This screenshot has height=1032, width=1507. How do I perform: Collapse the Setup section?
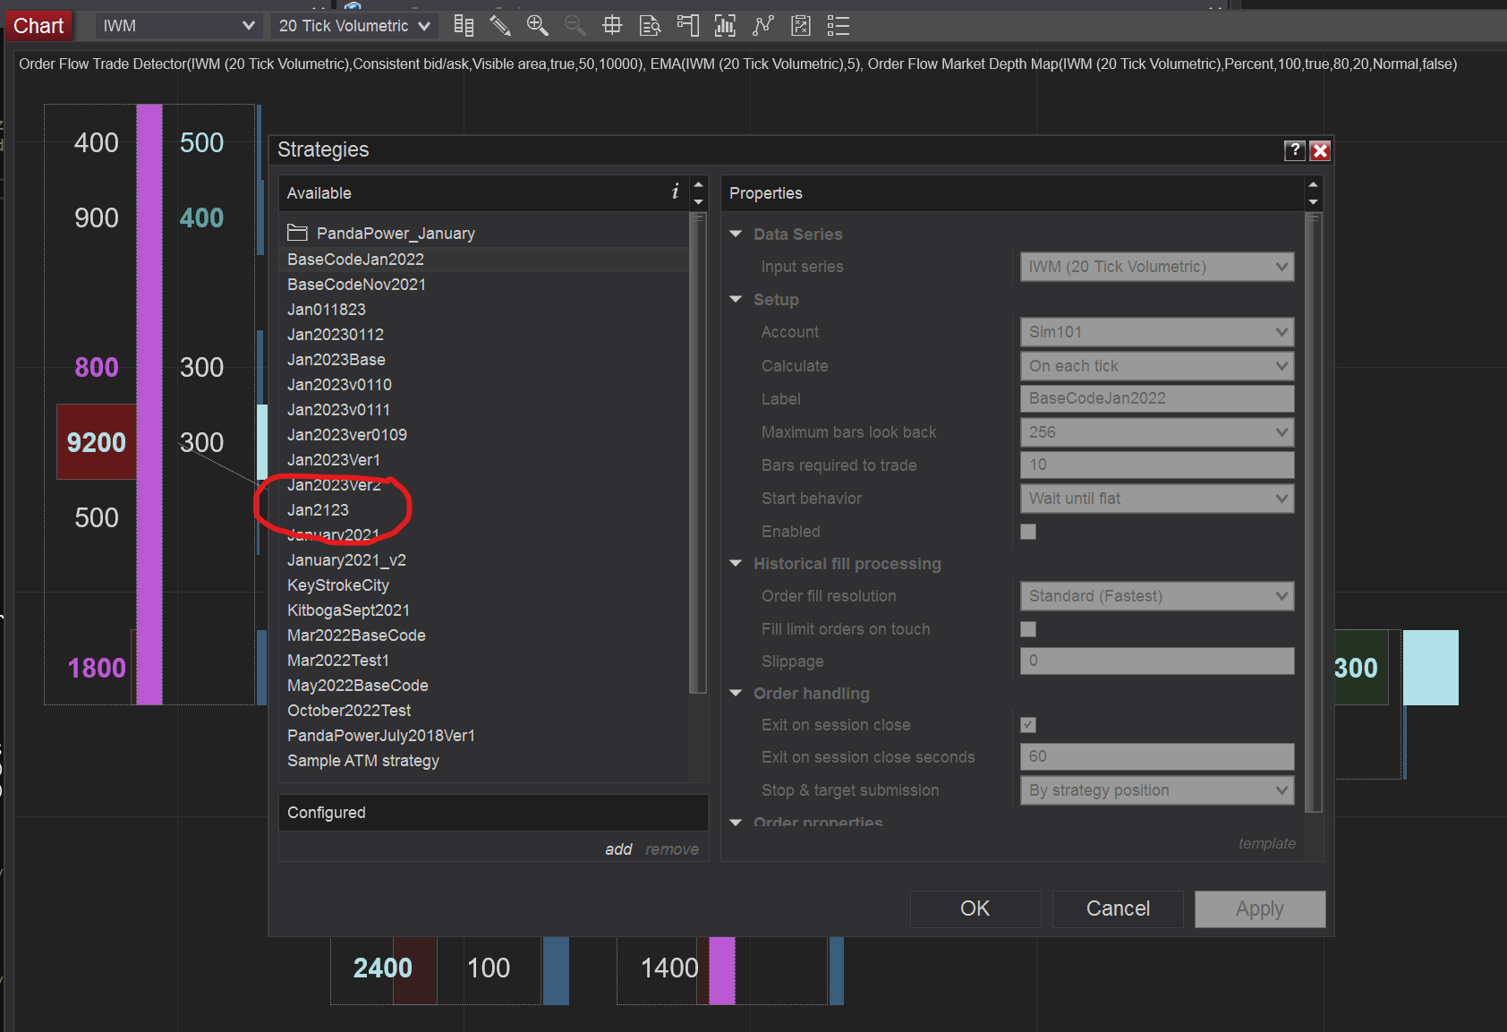pyautogui.click(x=736, y=300)
